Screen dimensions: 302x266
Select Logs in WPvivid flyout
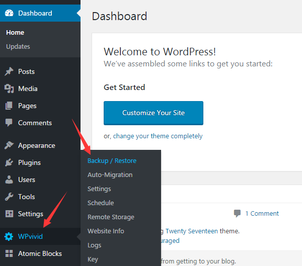pyautogui.click(x=95, y=245)
